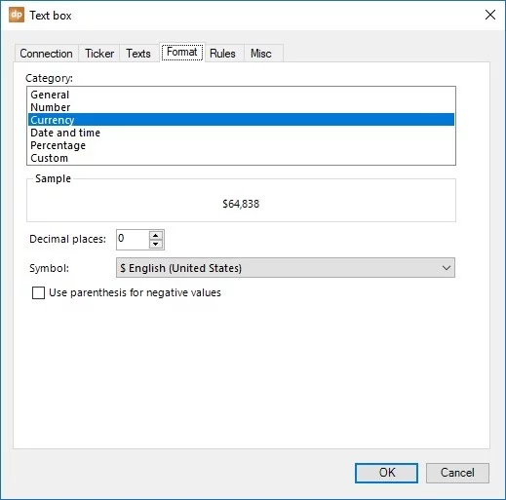Image resolution: width=506 pixels, height=500 pixels.
Task: Go to the Misc tab
Action: (261, 54)
